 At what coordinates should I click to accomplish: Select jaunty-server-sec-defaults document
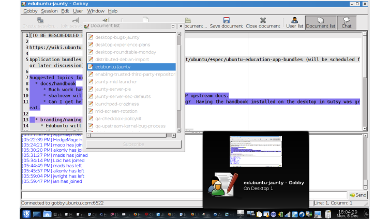131,96
